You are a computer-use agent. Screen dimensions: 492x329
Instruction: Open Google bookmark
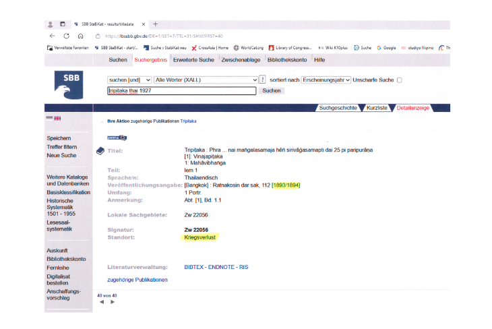pyautogui.click(x=386, y=48)
